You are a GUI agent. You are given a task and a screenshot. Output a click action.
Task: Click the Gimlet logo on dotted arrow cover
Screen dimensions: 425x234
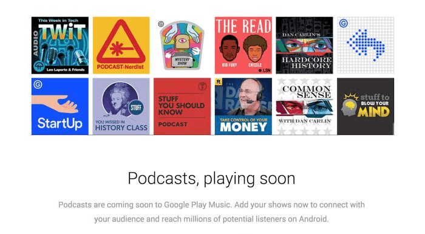[344, 23]
